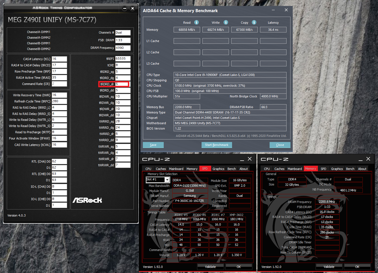Click the Start Benchmark button
The height and width of the screenshot is (273, 378).
coord(217,145)
